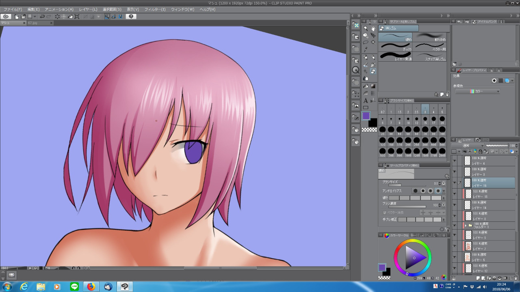Open the 表現色 カラー dropdown
Screen dimensions: 520x292
click(x=478, y=92)
